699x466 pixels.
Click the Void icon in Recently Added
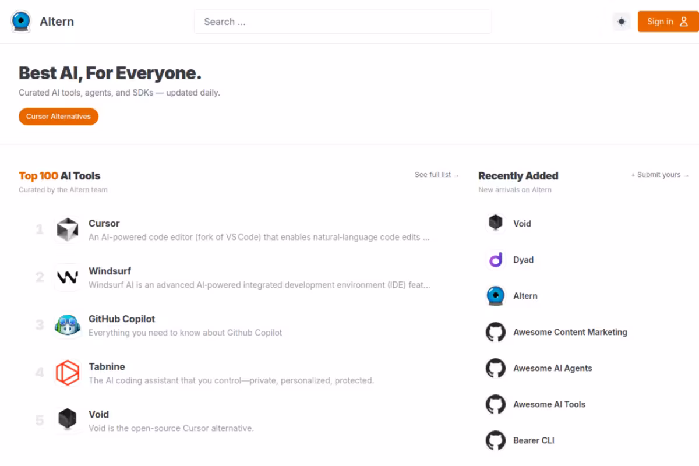(x=496, y=224)
